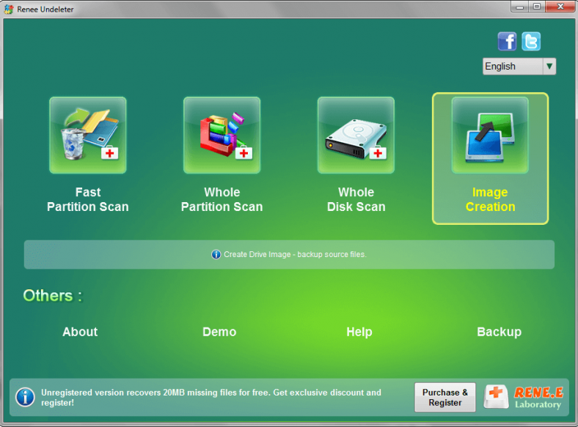Image resolution: width=578 pixels, height=427 pixels.
Task: Open the Fast Partition Scan recycle bin icon
Action: click(x=88, y=135)
